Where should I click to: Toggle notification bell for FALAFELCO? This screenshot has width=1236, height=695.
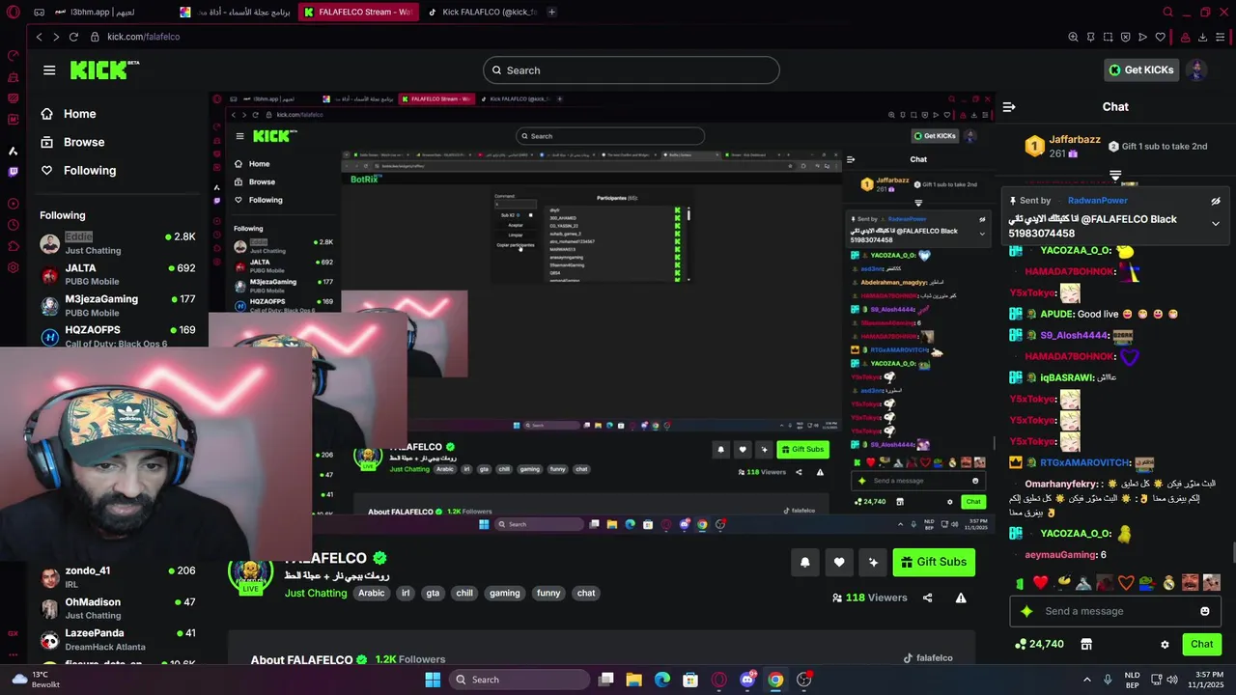pyautogui.click(x=804, y=563)
